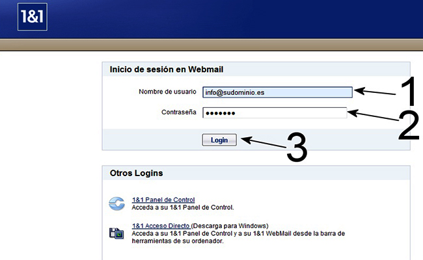This screenshot has width=423, height=260.
Task: Focus the Nombre de usuario field
Action: [x=277, y=92]
